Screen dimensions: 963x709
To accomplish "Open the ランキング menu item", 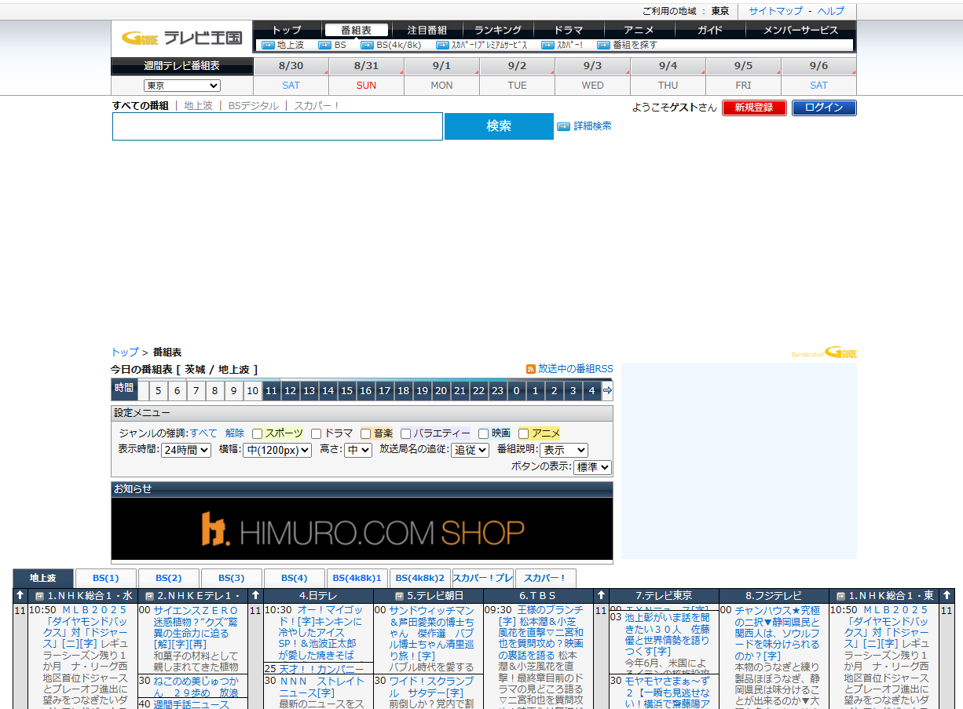I will point(497,30).
